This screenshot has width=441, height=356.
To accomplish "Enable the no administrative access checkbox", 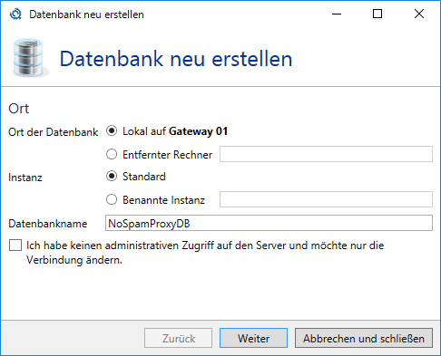I will point(15,245).
